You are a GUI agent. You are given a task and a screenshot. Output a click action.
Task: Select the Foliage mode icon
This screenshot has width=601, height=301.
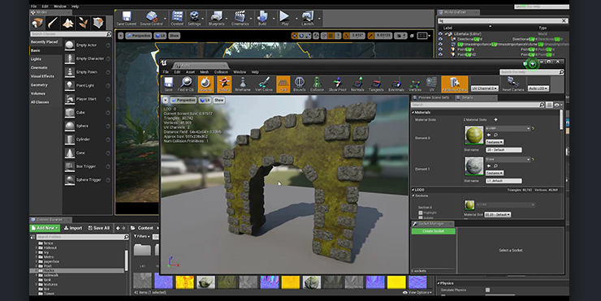point(83,23)
